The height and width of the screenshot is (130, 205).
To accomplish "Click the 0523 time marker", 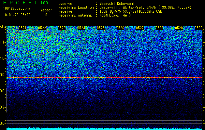I will (62, 28).
